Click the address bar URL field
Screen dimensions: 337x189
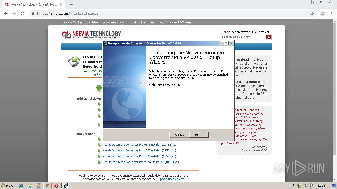168,14
